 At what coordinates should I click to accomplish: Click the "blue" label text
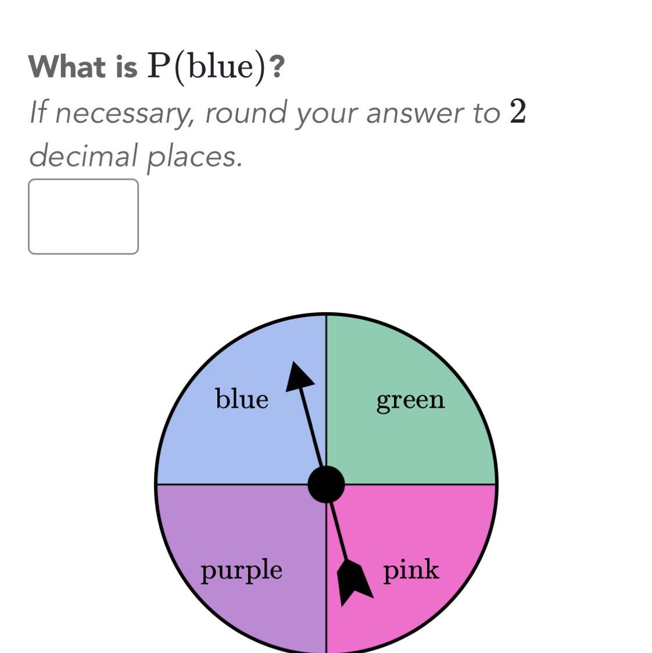242,399
